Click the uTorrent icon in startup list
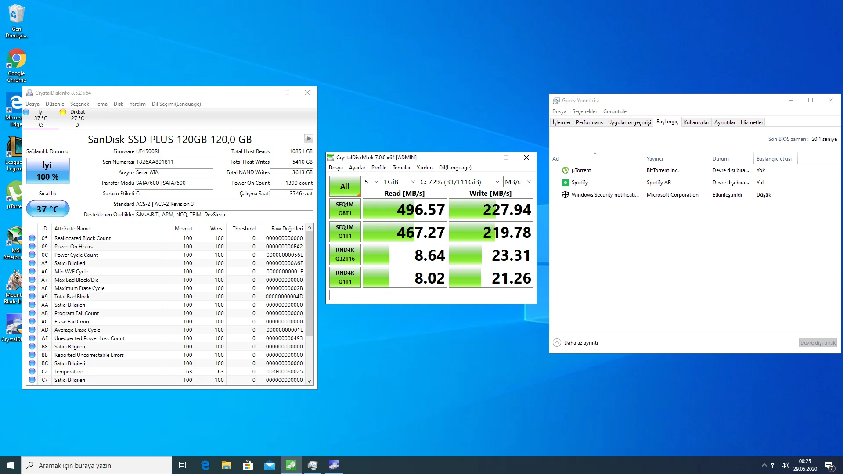This screenshot has width=843, height=474. [x=565, y=170]
